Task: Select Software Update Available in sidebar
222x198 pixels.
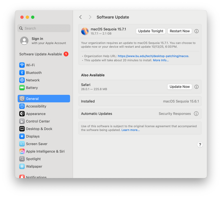Action: point(44,54)
